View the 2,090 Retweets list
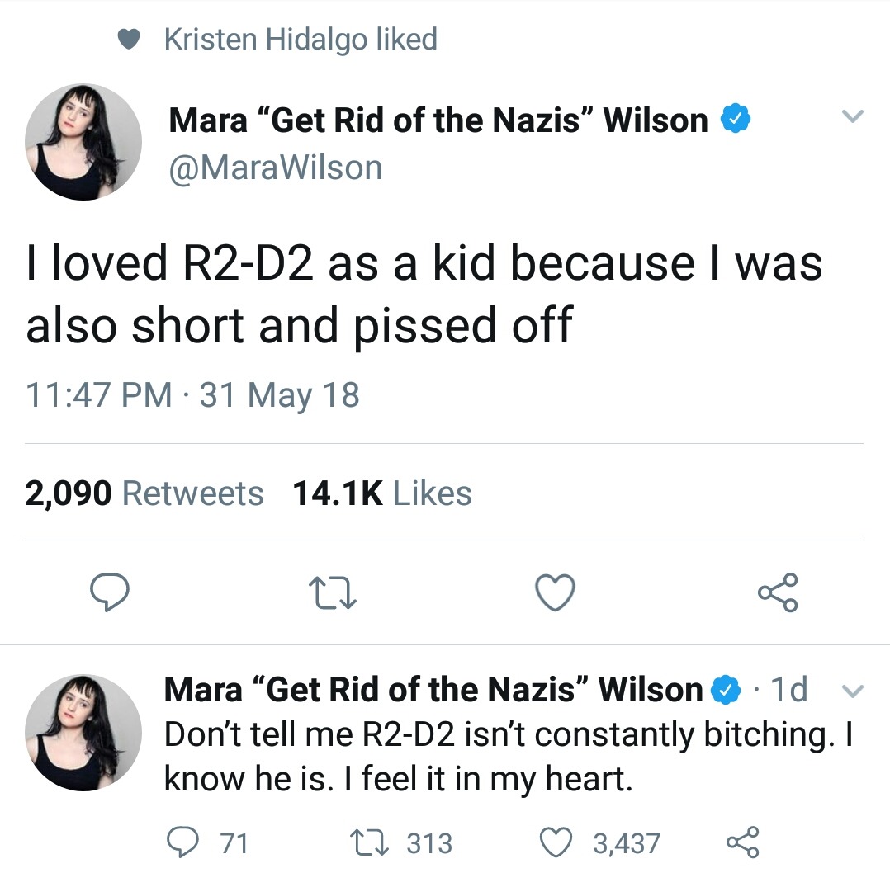 pyautogui.click(x=144, y=493)
